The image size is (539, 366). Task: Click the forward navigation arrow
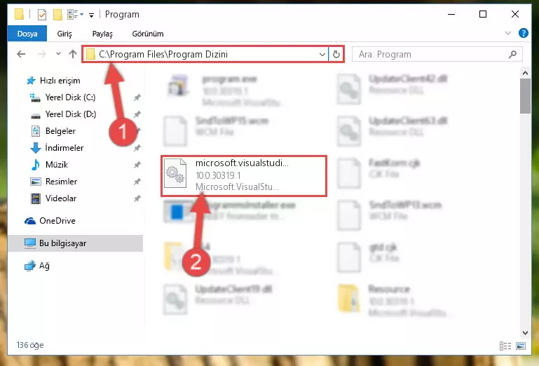click(41, 54)
